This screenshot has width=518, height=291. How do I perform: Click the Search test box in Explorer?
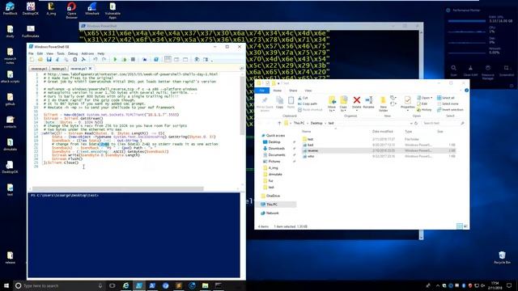click(x=444, y=123)
